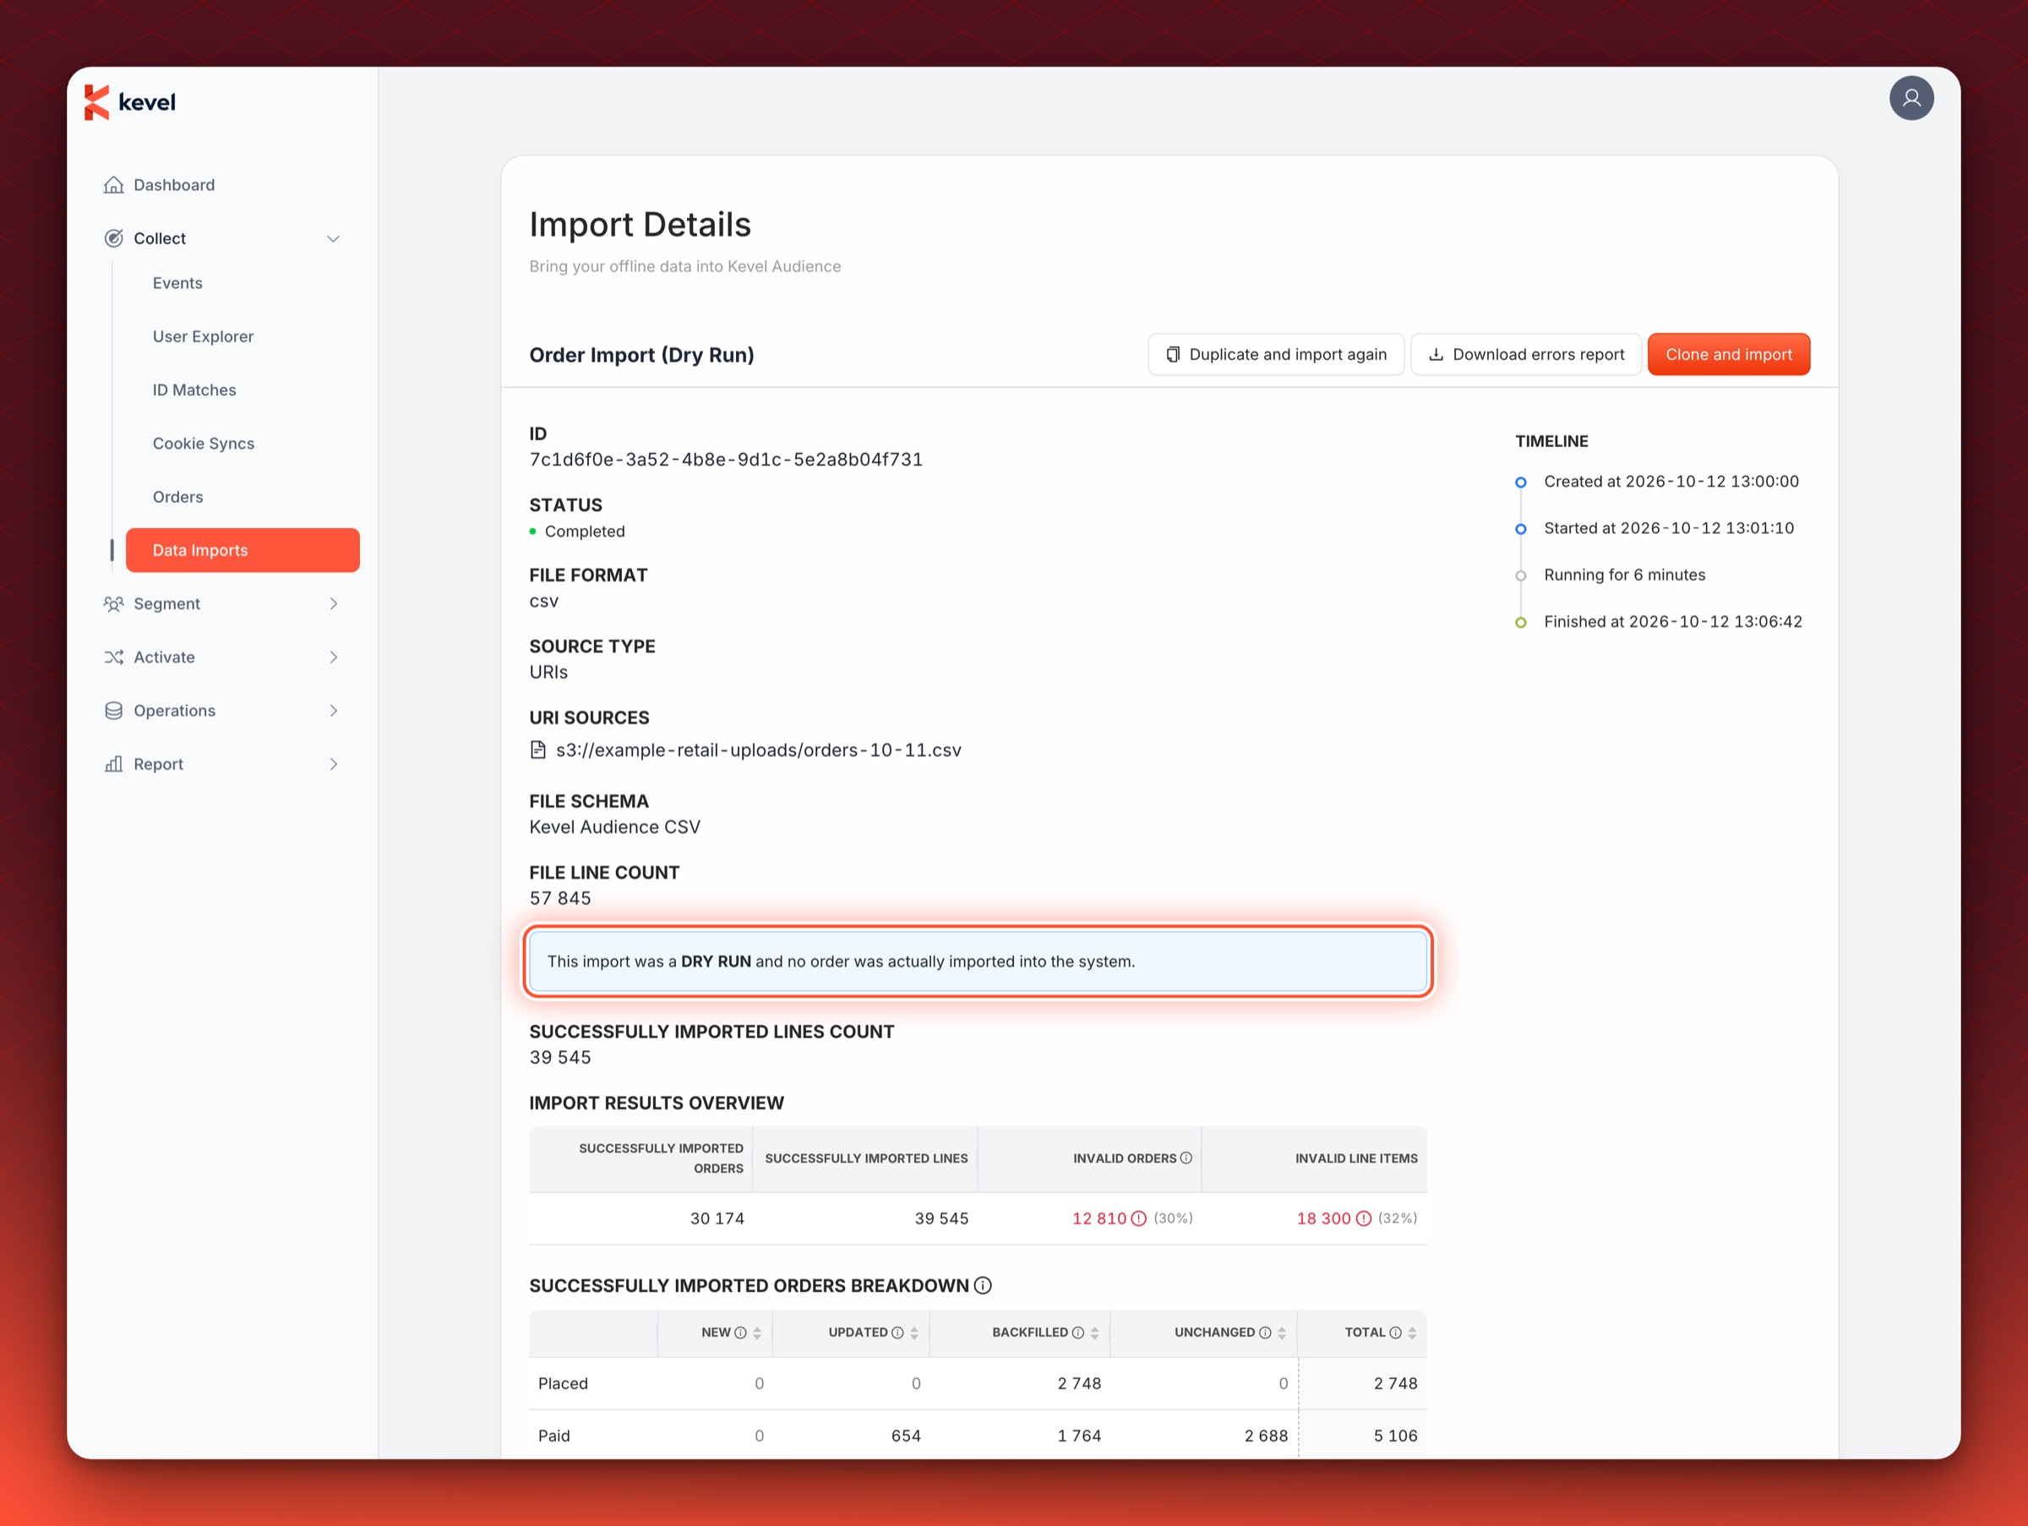
Task: Open Orders in the sidebar
Action: [177, 497]
